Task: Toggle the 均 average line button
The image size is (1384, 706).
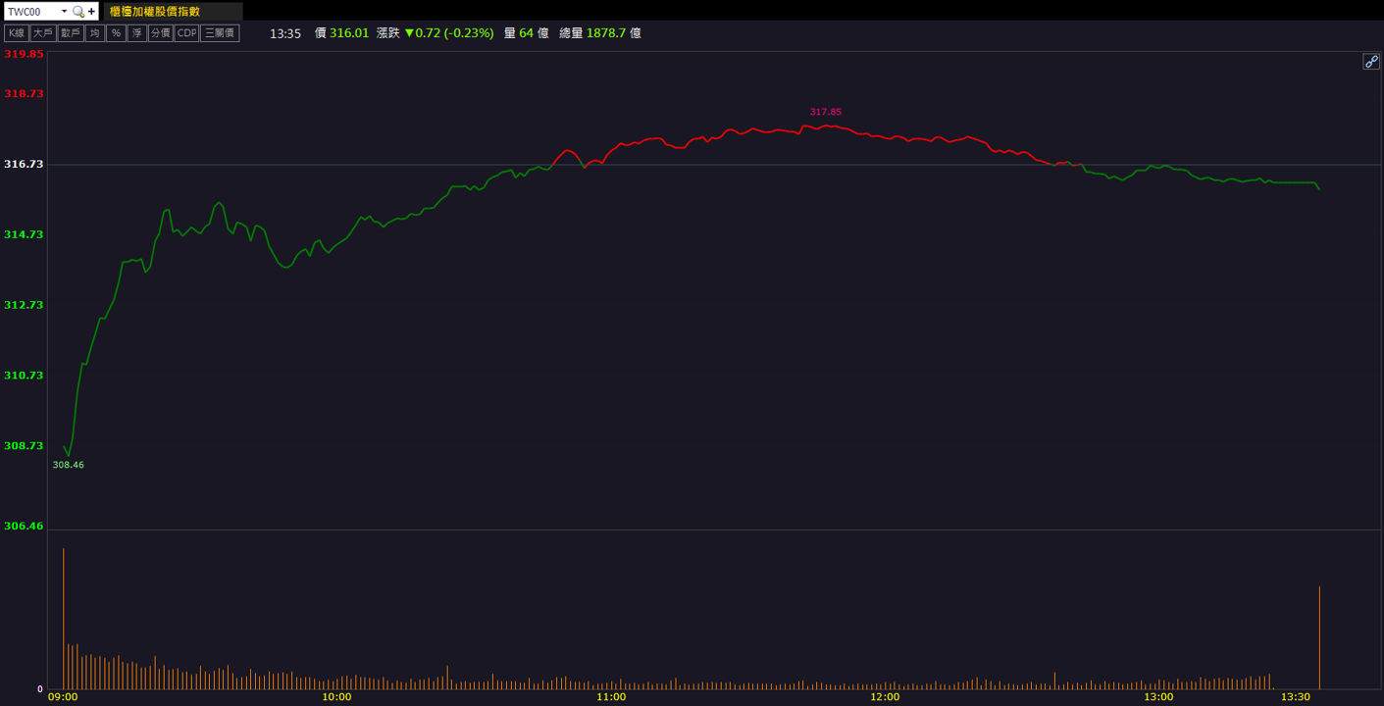Action: (94, 33)
